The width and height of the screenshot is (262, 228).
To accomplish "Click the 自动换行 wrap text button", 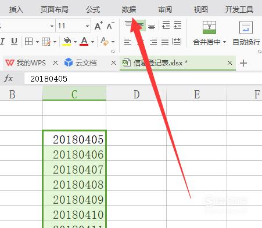I will point(246,33).
